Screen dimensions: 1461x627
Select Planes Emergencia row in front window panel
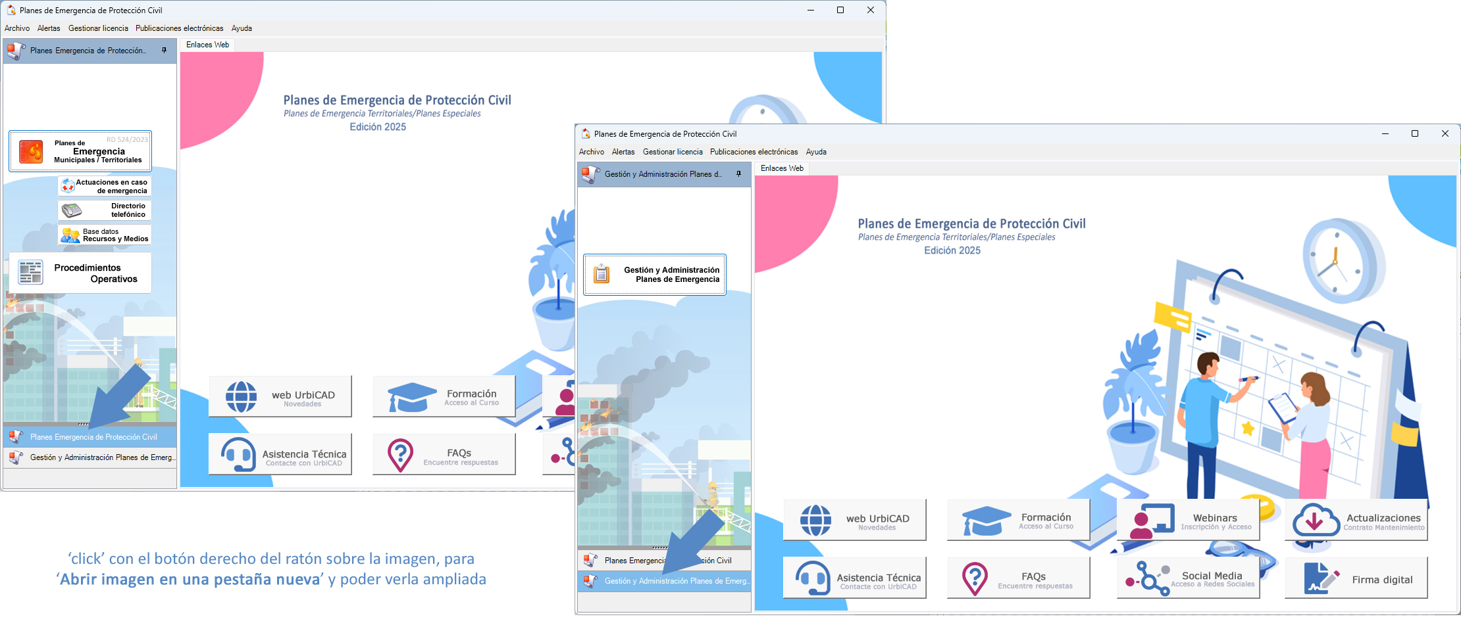pos(664,561)
